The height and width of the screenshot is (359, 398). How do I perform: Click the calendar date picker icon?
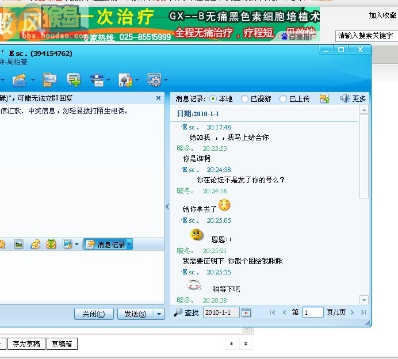[246, 312]
